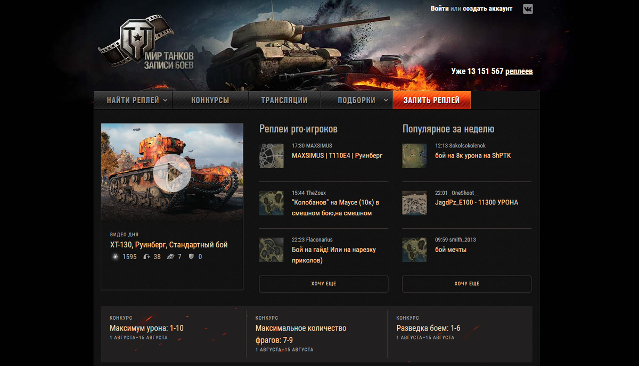The image size is (639, 366).
Task: Open replay MAXSIMUS | T110E4 | Руинберг
Action: pyautogui.click(x=337, y=155)
